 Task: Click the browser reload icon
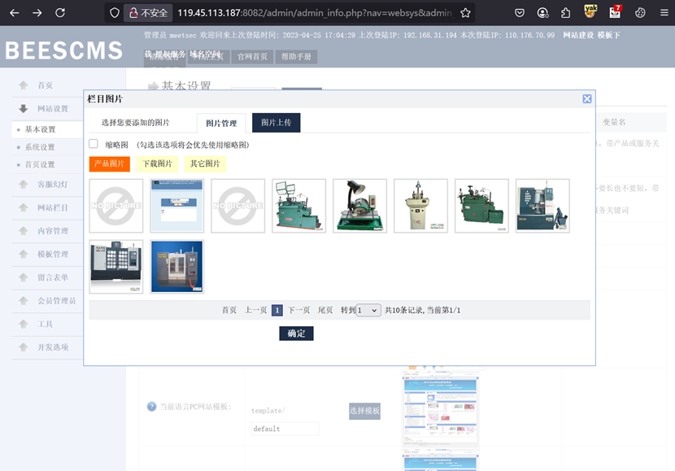point(60,13)
